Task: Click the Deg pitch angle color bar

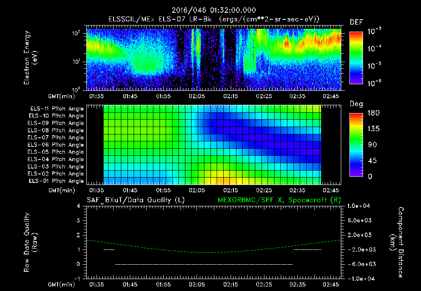Action: coord(356,145)
